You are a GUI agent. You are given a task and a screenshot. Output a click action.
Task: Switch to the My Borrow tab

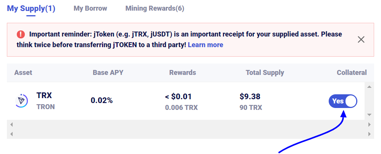[x=90, y=8]
